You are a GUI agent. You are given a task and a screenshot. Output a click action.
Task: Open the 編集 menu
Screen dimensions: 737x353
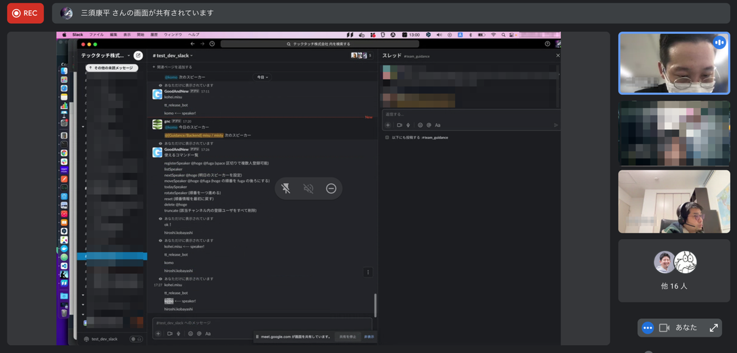(114, 35)
